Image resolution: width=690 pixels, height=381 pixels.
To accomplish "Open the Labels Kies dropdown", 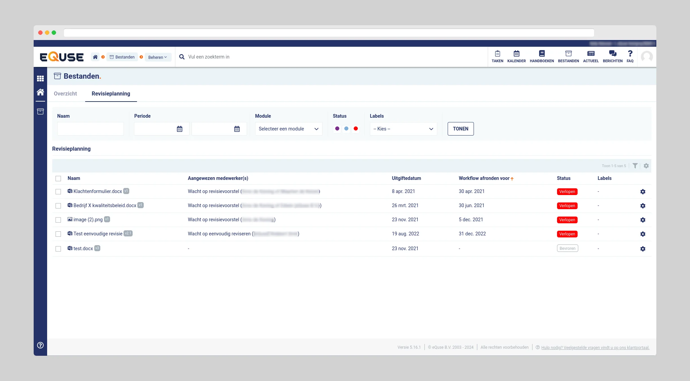I will click(x=403, y=129).
